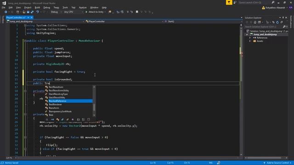Open the feedback icon beside Quick Launch
The height and width of the screenshot is (165, 294).
point(235,2)
